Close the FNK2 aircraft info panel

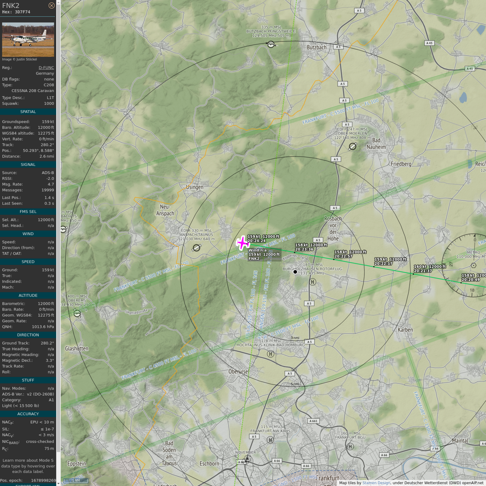click(x=51, y=5)
